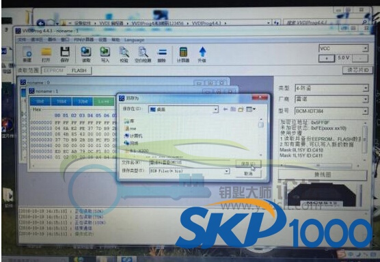
Task: Open a file with the 打开 folder icon
Action: click(46, 54)
